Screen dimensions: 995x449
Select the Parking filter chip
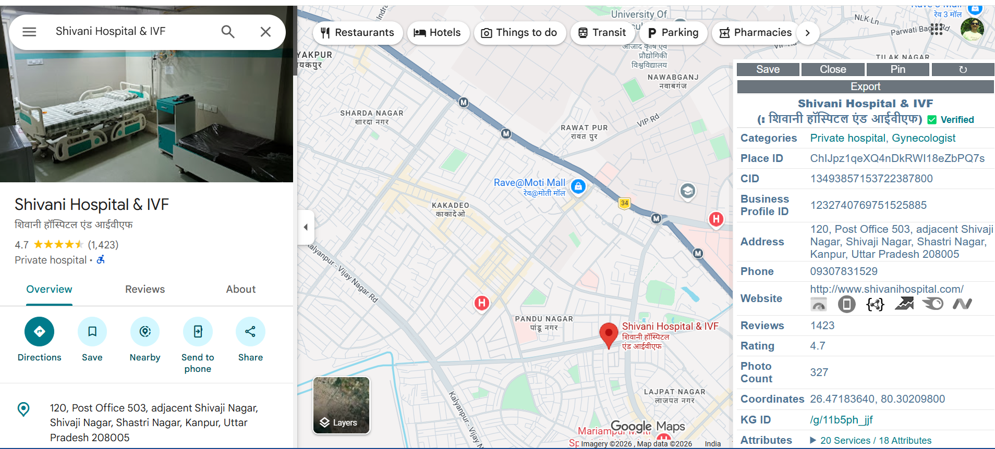[673, 33]
